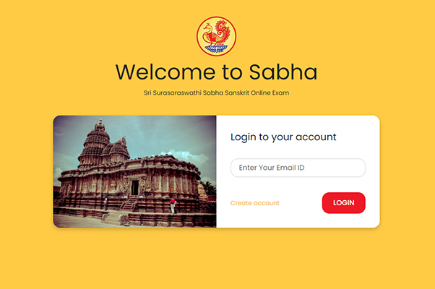Click the Sanskrit Online Exam subtitle text
The image size is (435, 289).
(x=216, y=93)
